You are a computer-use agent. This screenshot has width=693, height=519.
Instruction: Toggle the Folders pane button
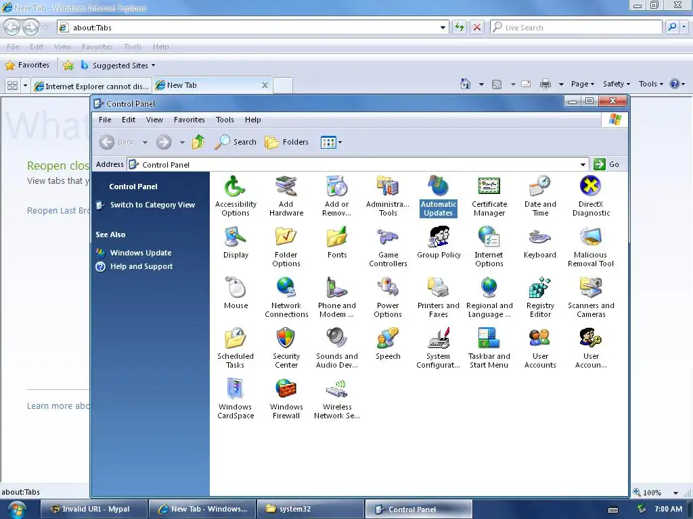(x=286, y=142)
